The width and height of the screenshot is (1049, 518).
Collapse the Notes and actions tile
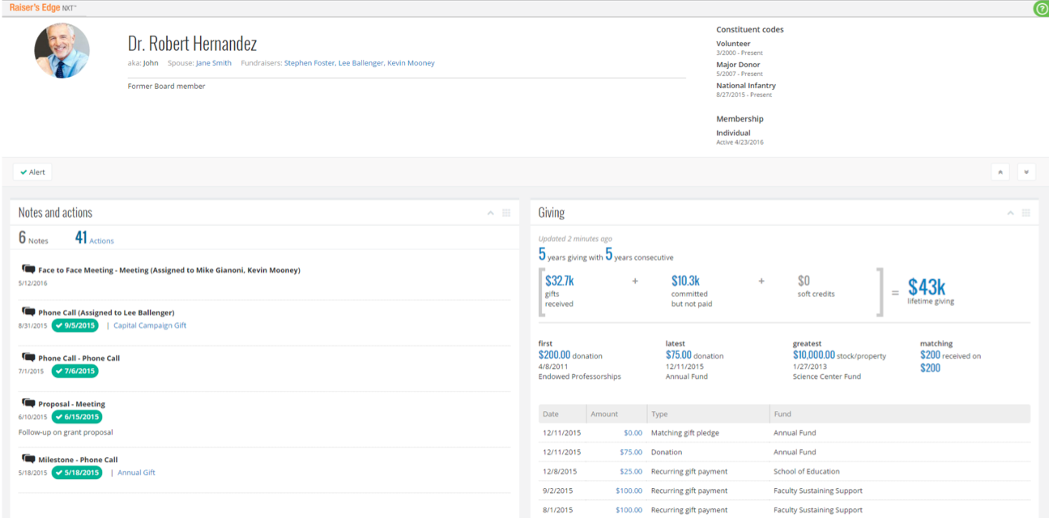[490, 213]
